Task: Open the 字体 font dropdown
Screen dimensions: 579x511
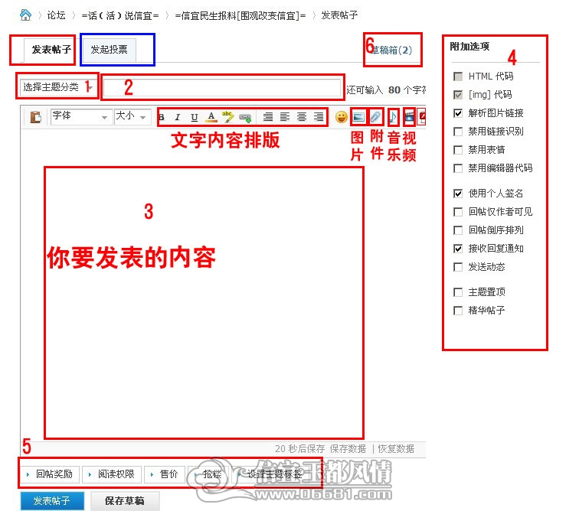Action: (x=80, y=116)
